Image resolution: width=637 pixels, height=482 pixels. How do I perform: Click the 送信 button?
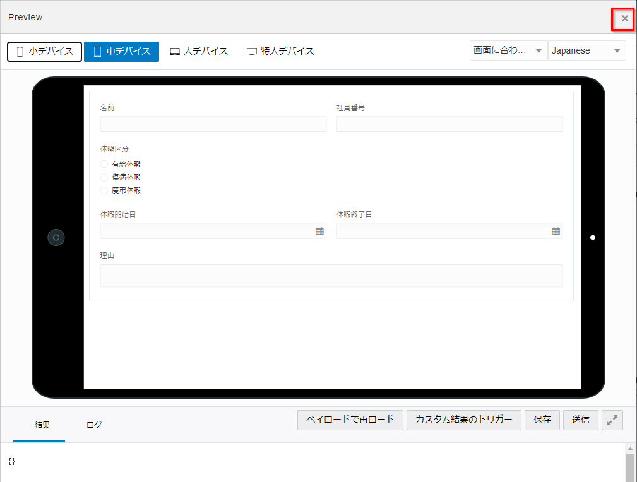tap(580, 420)
